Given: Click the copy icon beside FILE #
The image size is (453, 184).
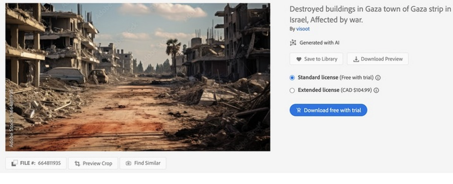Looking at the screenshot, I should 14,163.
